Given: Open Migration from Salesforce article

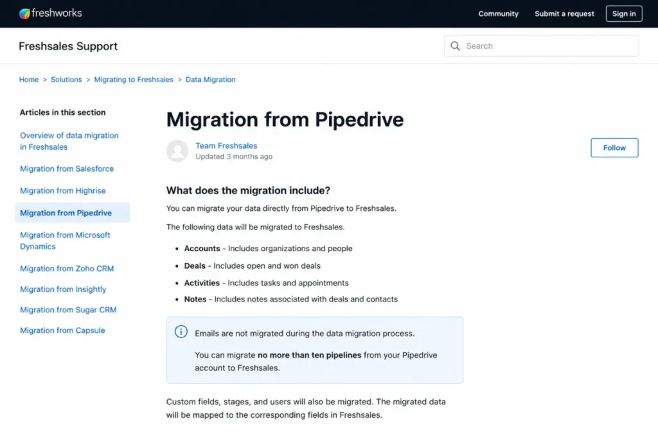Looking at the screenshot, I should click(67, 168).
